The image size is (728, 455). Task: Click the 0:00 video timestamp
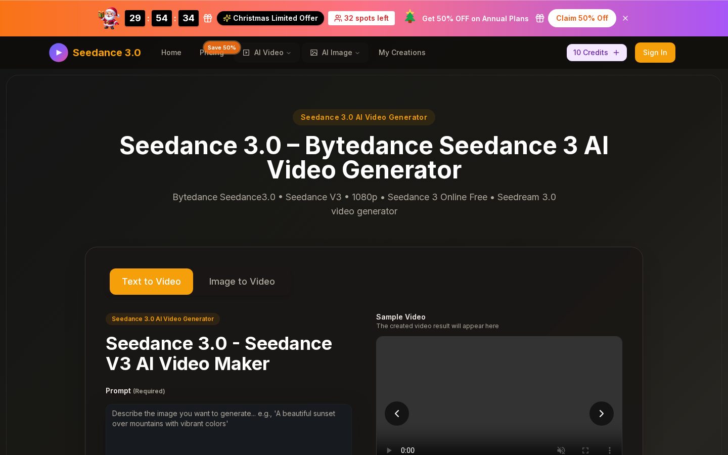point(407,450)
